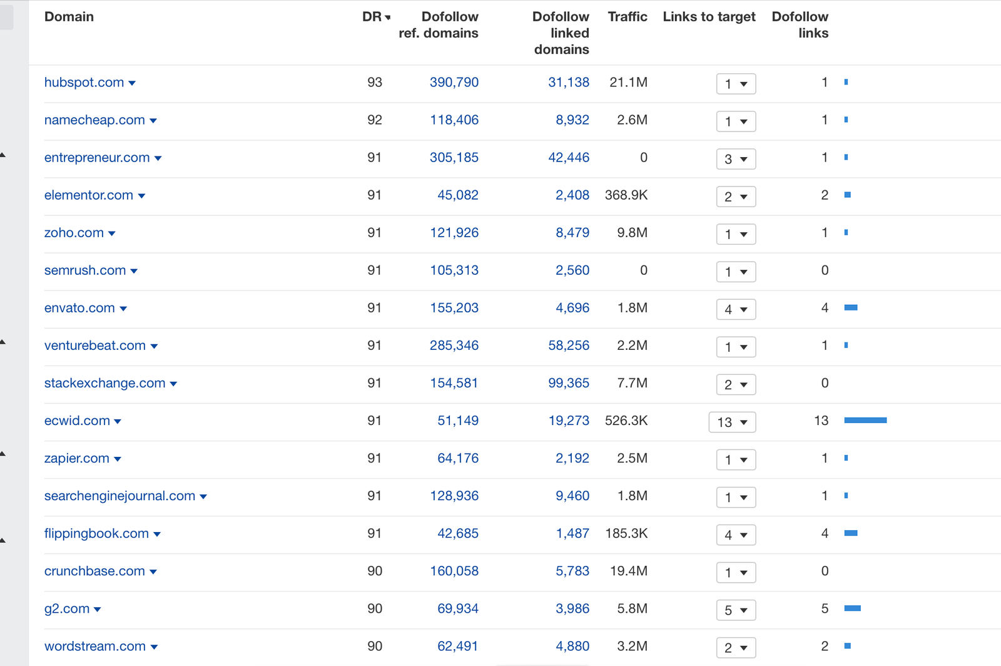Viewport: 1001px width, 666px height.
Task: Open hubspot.com's 31,138 linked domains
Action: pos(569,83)
